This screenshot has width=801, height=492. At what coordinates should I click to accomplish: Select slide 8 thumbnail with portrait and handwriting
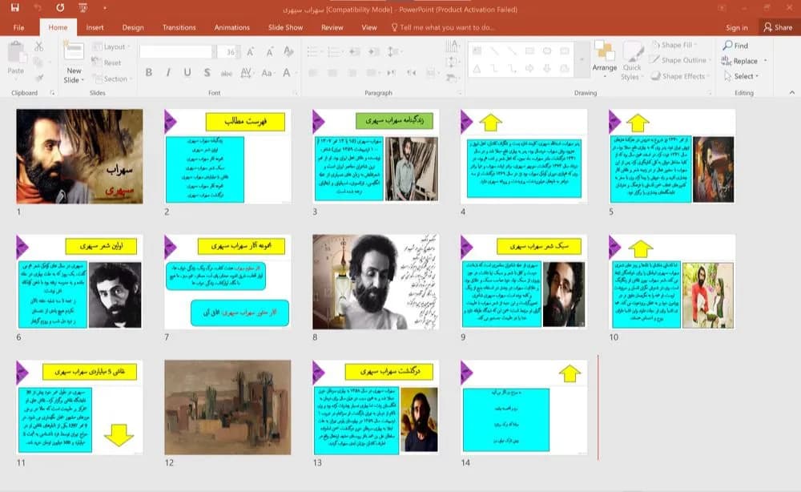click(x=376, y=281)
